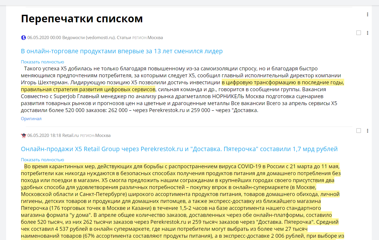This screenshot has height=240, width=379.
Task: Click 'РЕГИОН:Москва' on the Ведомости article
Action: [x=148, y=38]
